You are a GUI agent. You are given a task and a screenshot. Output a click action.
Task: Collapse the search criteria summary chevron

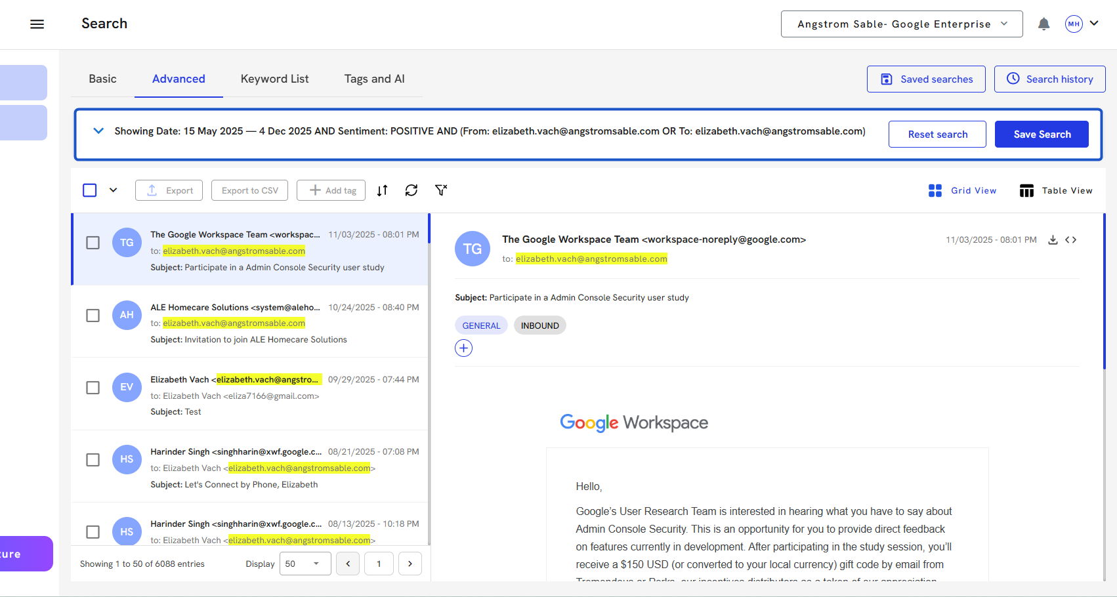98,131
